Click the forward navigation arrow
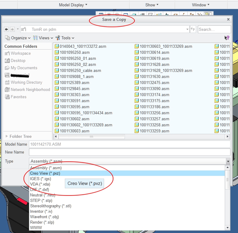This screenshot has height=233, width=238. (x=12, y=29)
